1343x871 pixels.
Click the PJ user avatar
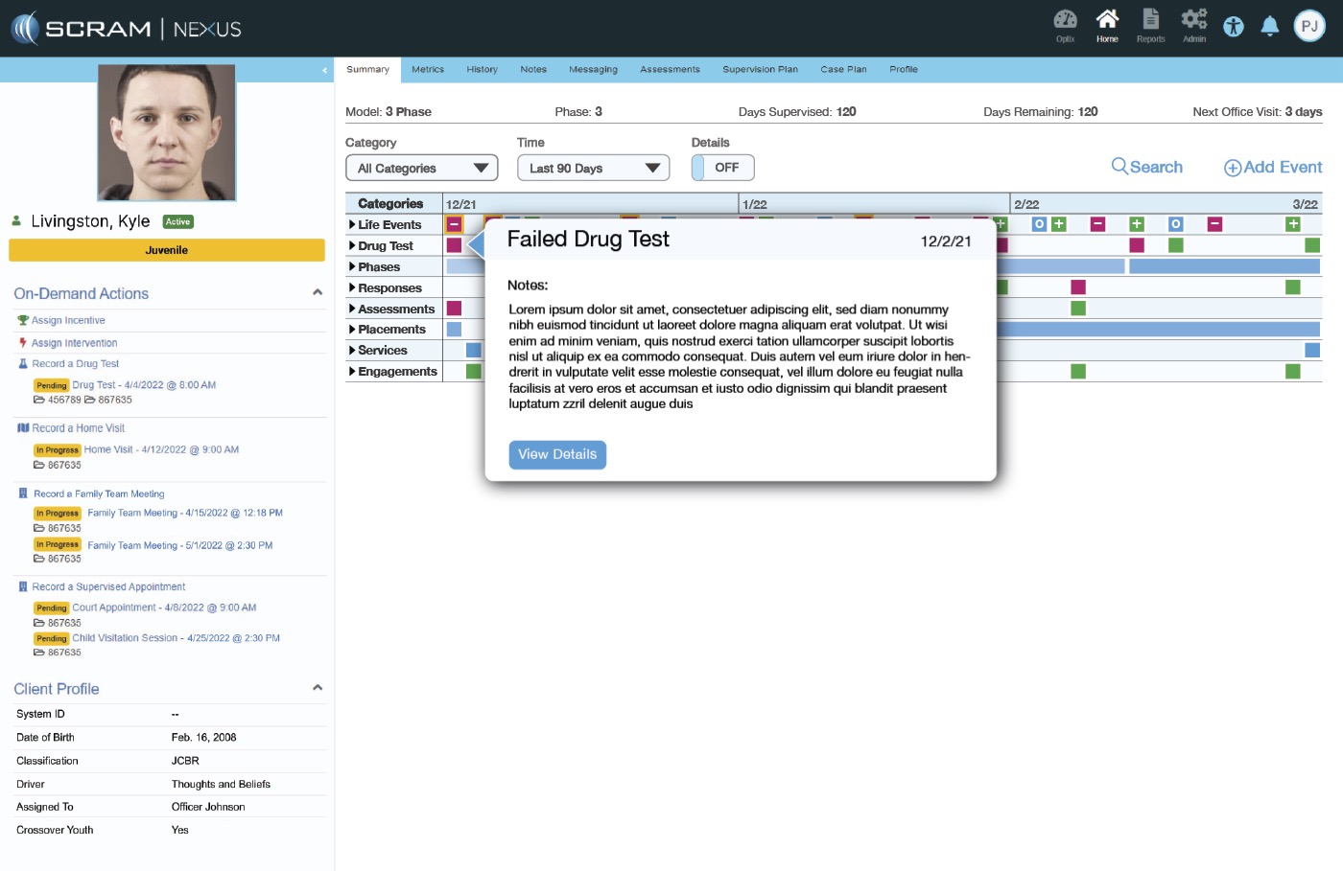tap(1309, 27)
